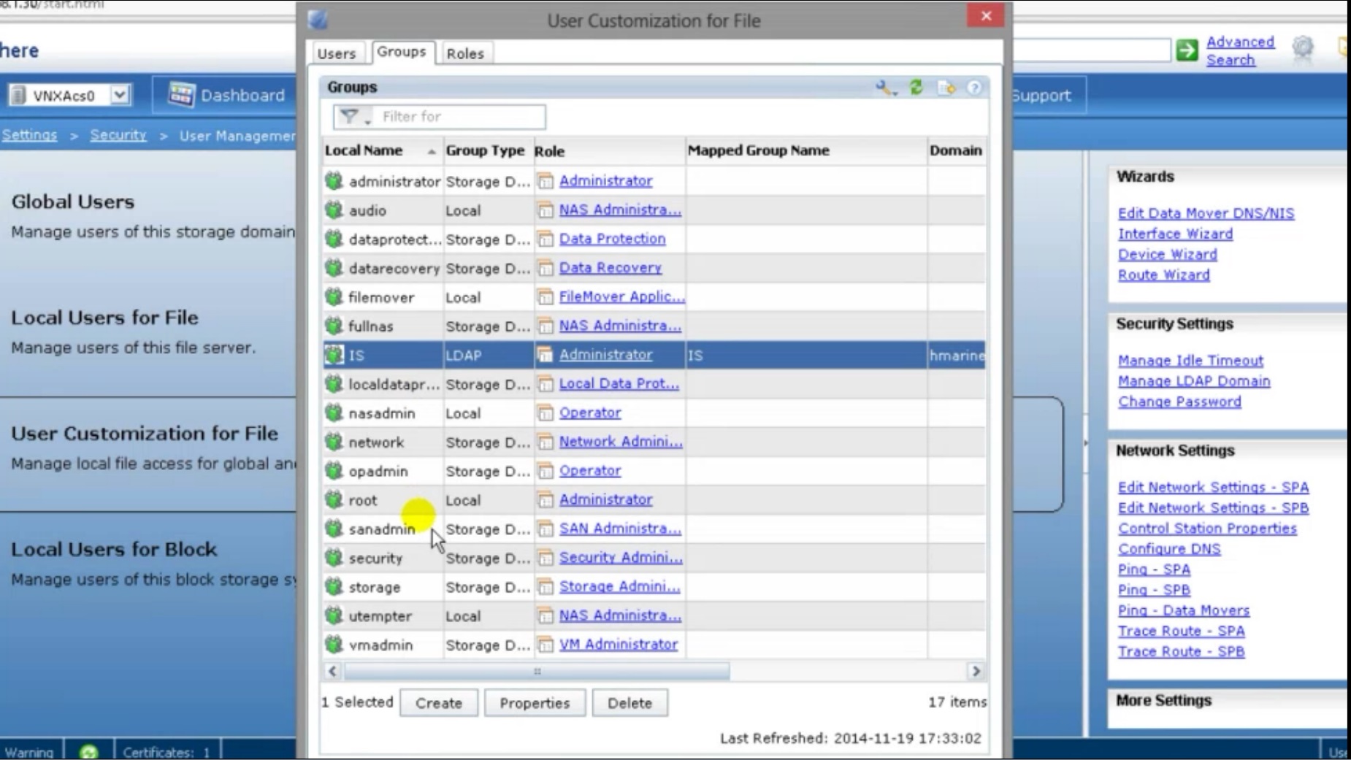Open the Change Password link
Screen dimensions: 1351x760
(x=1179, y=402)
